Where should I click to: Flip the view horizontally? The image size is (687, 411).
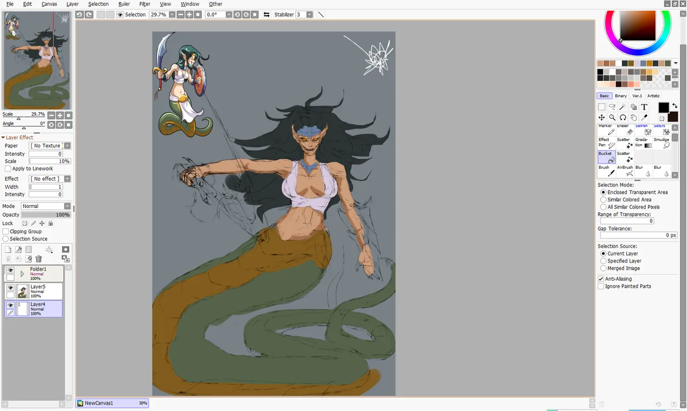coord(266,14)
